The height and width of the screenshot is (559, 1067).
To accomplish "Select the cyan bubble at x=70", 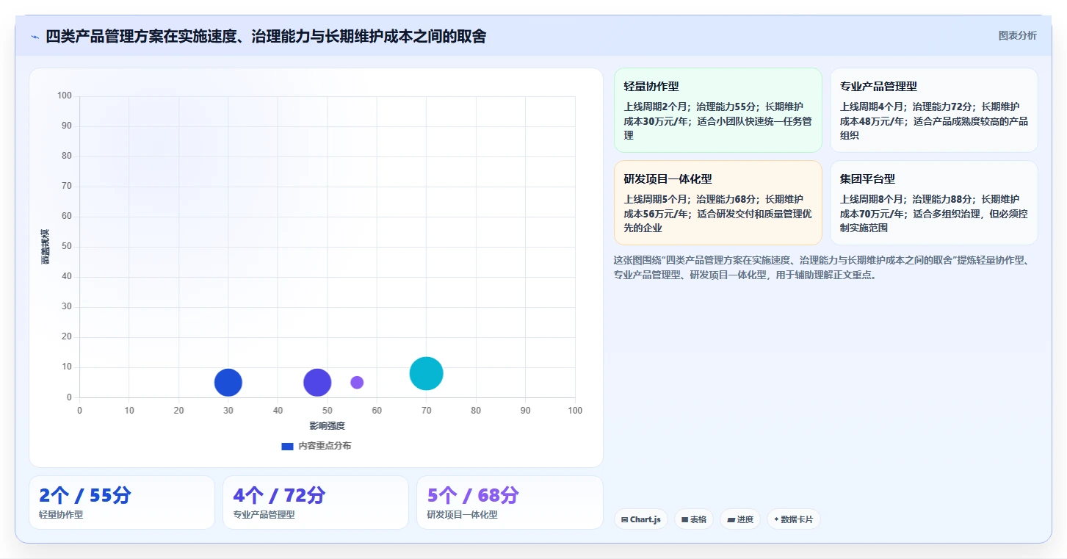I will pos(426,373).
